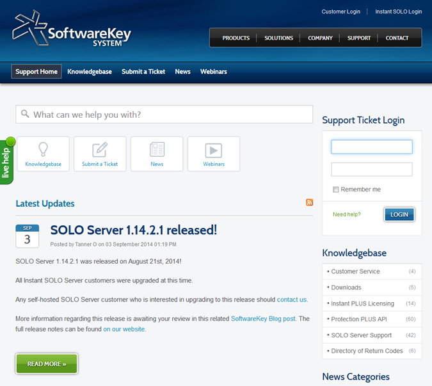This screenshot has width=432, height=386.
Task: Click the magnifier icon in search box
Action: tap(25, 114)
